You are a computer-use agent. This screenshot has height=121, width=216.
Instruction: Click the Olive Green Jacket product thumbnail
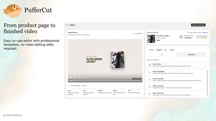[x=151, y=39]
